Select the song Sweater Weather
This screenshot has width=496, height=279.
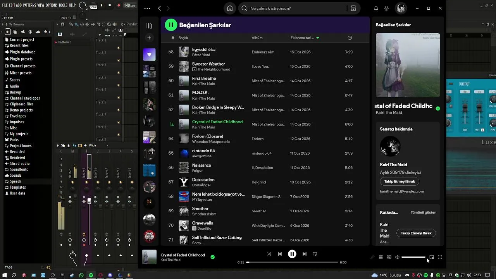208,64
